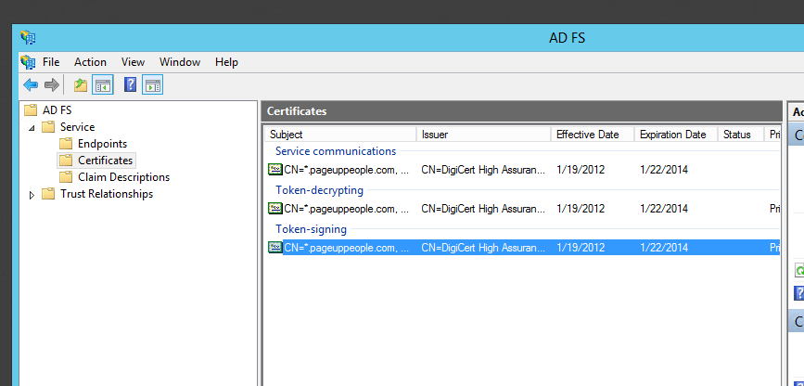Expand the Trust Relationships tree node

tap(32, 195)
